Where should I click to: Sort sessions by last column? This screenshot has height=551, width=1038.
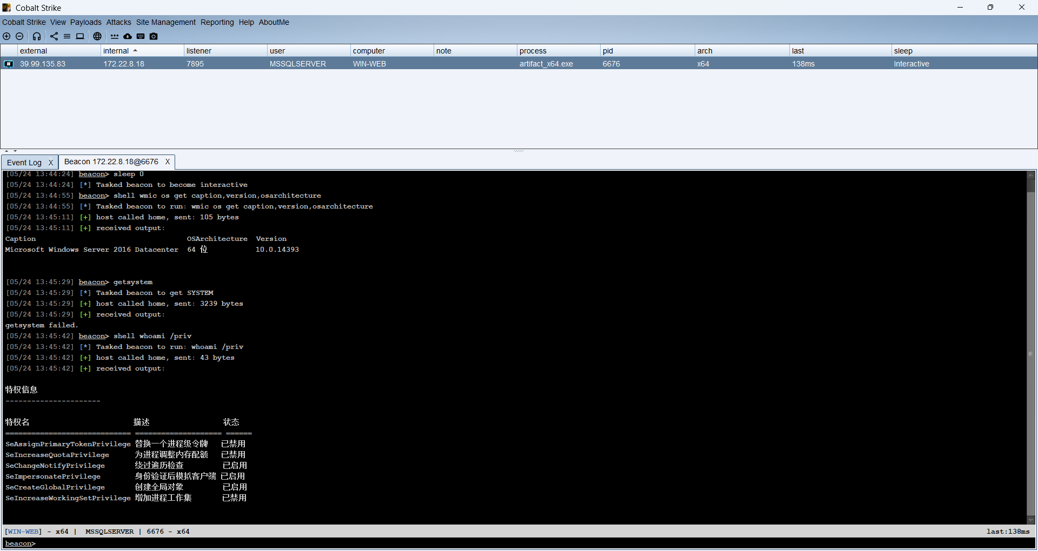[x=841, y=51]
